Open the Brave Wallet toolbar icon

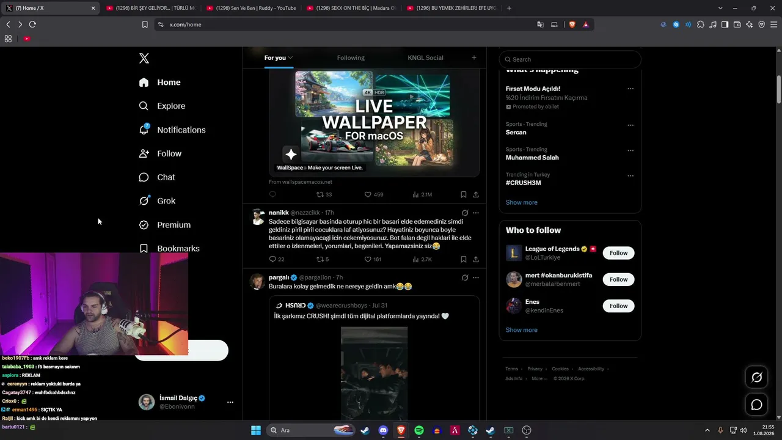click(x=737, y=24)
